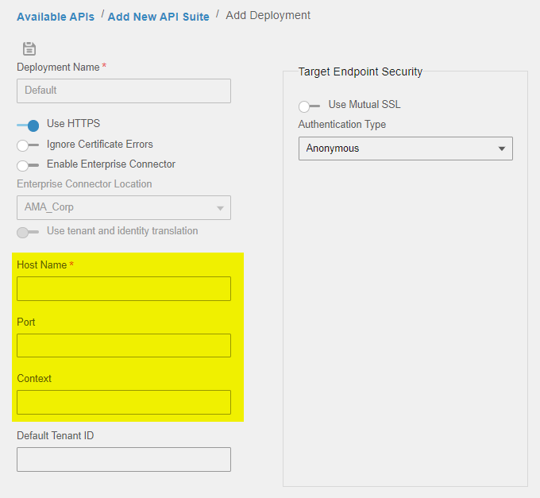Viewport: 540px width, 498px height.
Task: Expand Enterprise Connector Location dropdown
Action: click(x=124, y=207)
